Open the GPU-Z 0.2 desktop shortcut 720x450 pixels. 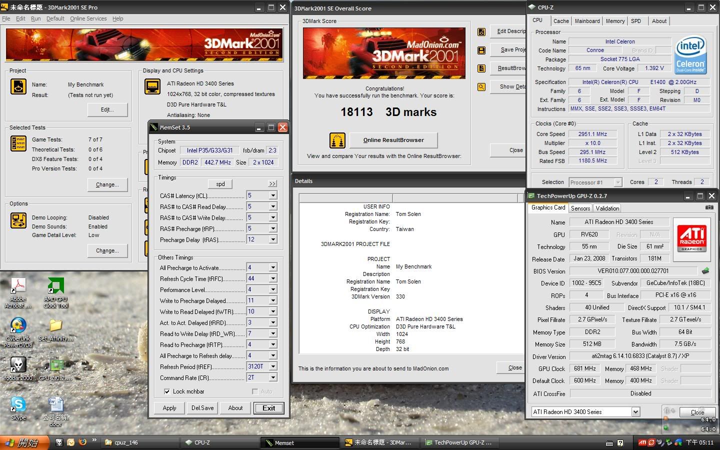(56, 369)
